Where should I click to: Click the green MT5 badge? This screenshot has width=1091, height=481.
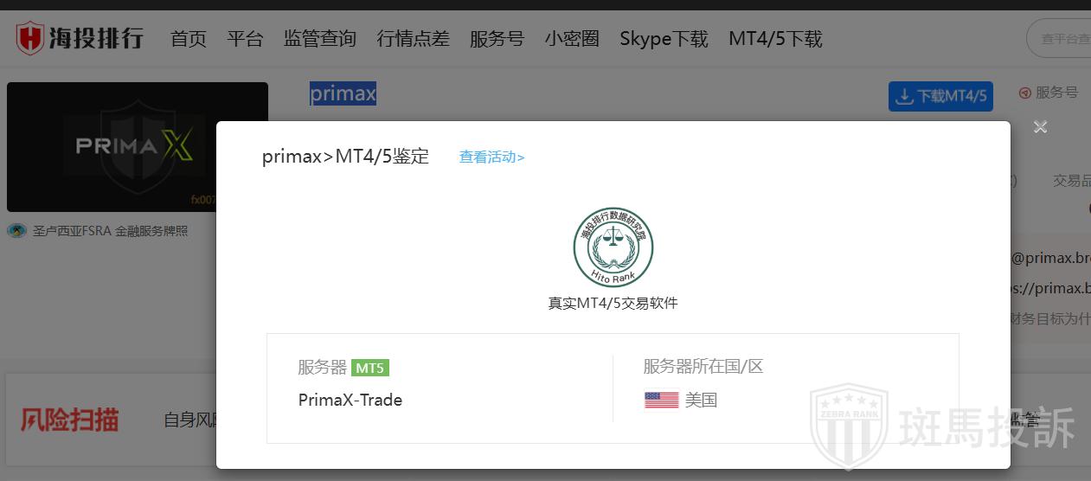pos(369,368)
